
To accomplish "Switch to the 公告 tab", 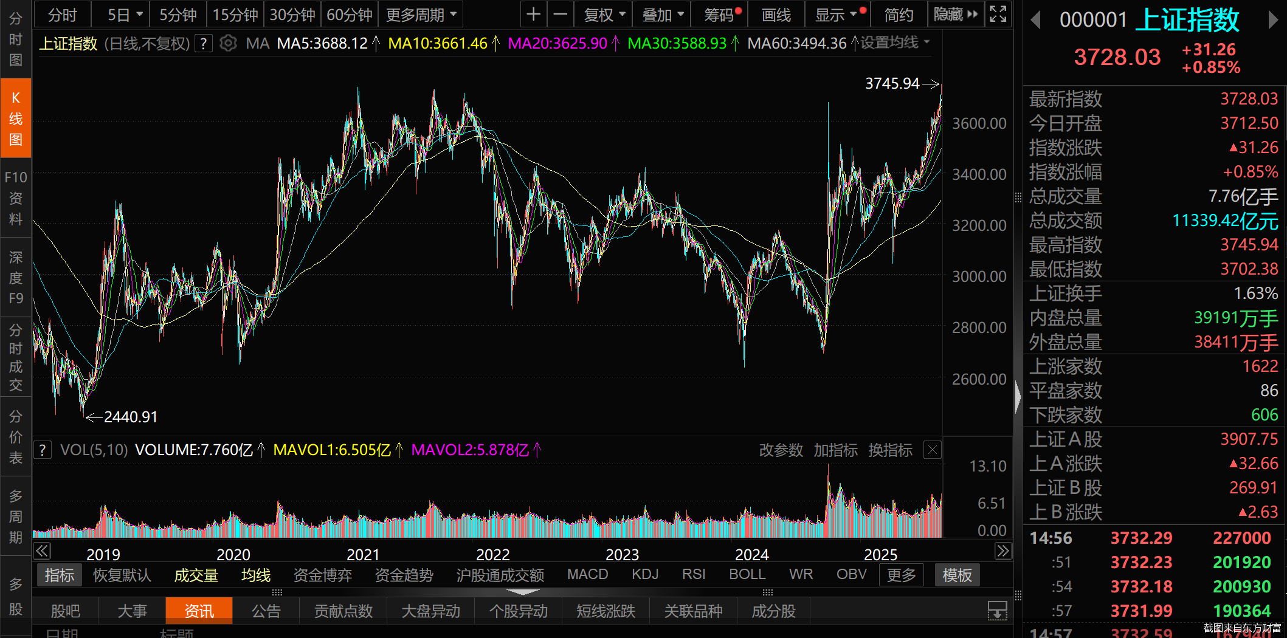I will tap(266, 611).
